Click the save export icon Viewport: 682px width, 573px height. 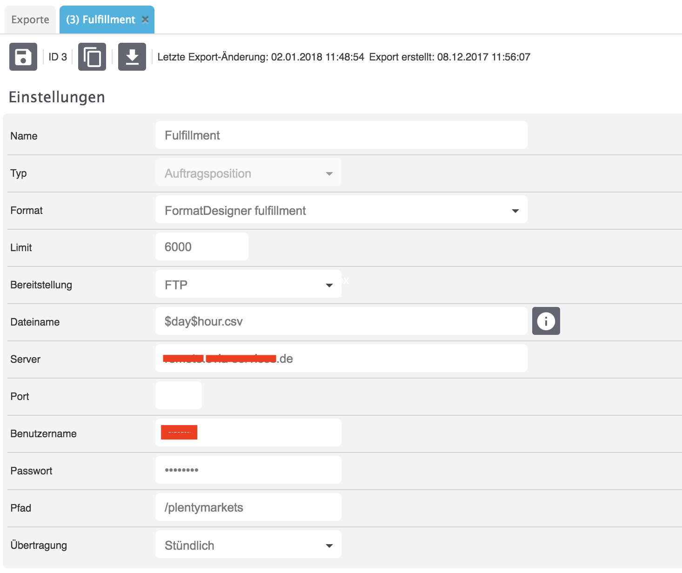[x=23, y=57]
